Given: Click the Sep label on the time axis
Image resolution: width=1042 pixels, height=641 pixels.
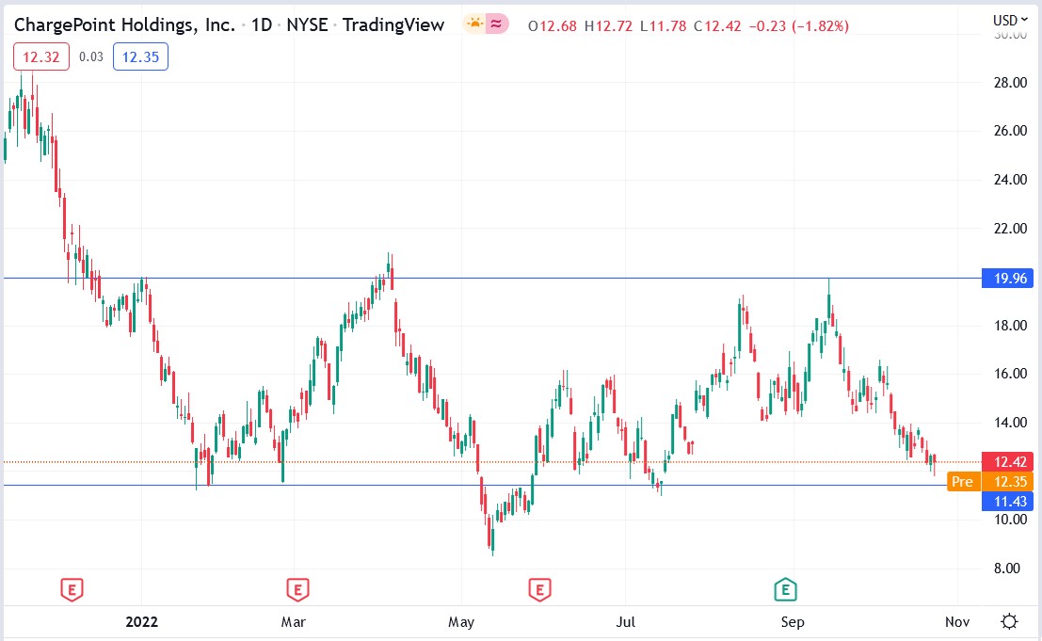Looking at the screenshot, I should pos(793,622).
